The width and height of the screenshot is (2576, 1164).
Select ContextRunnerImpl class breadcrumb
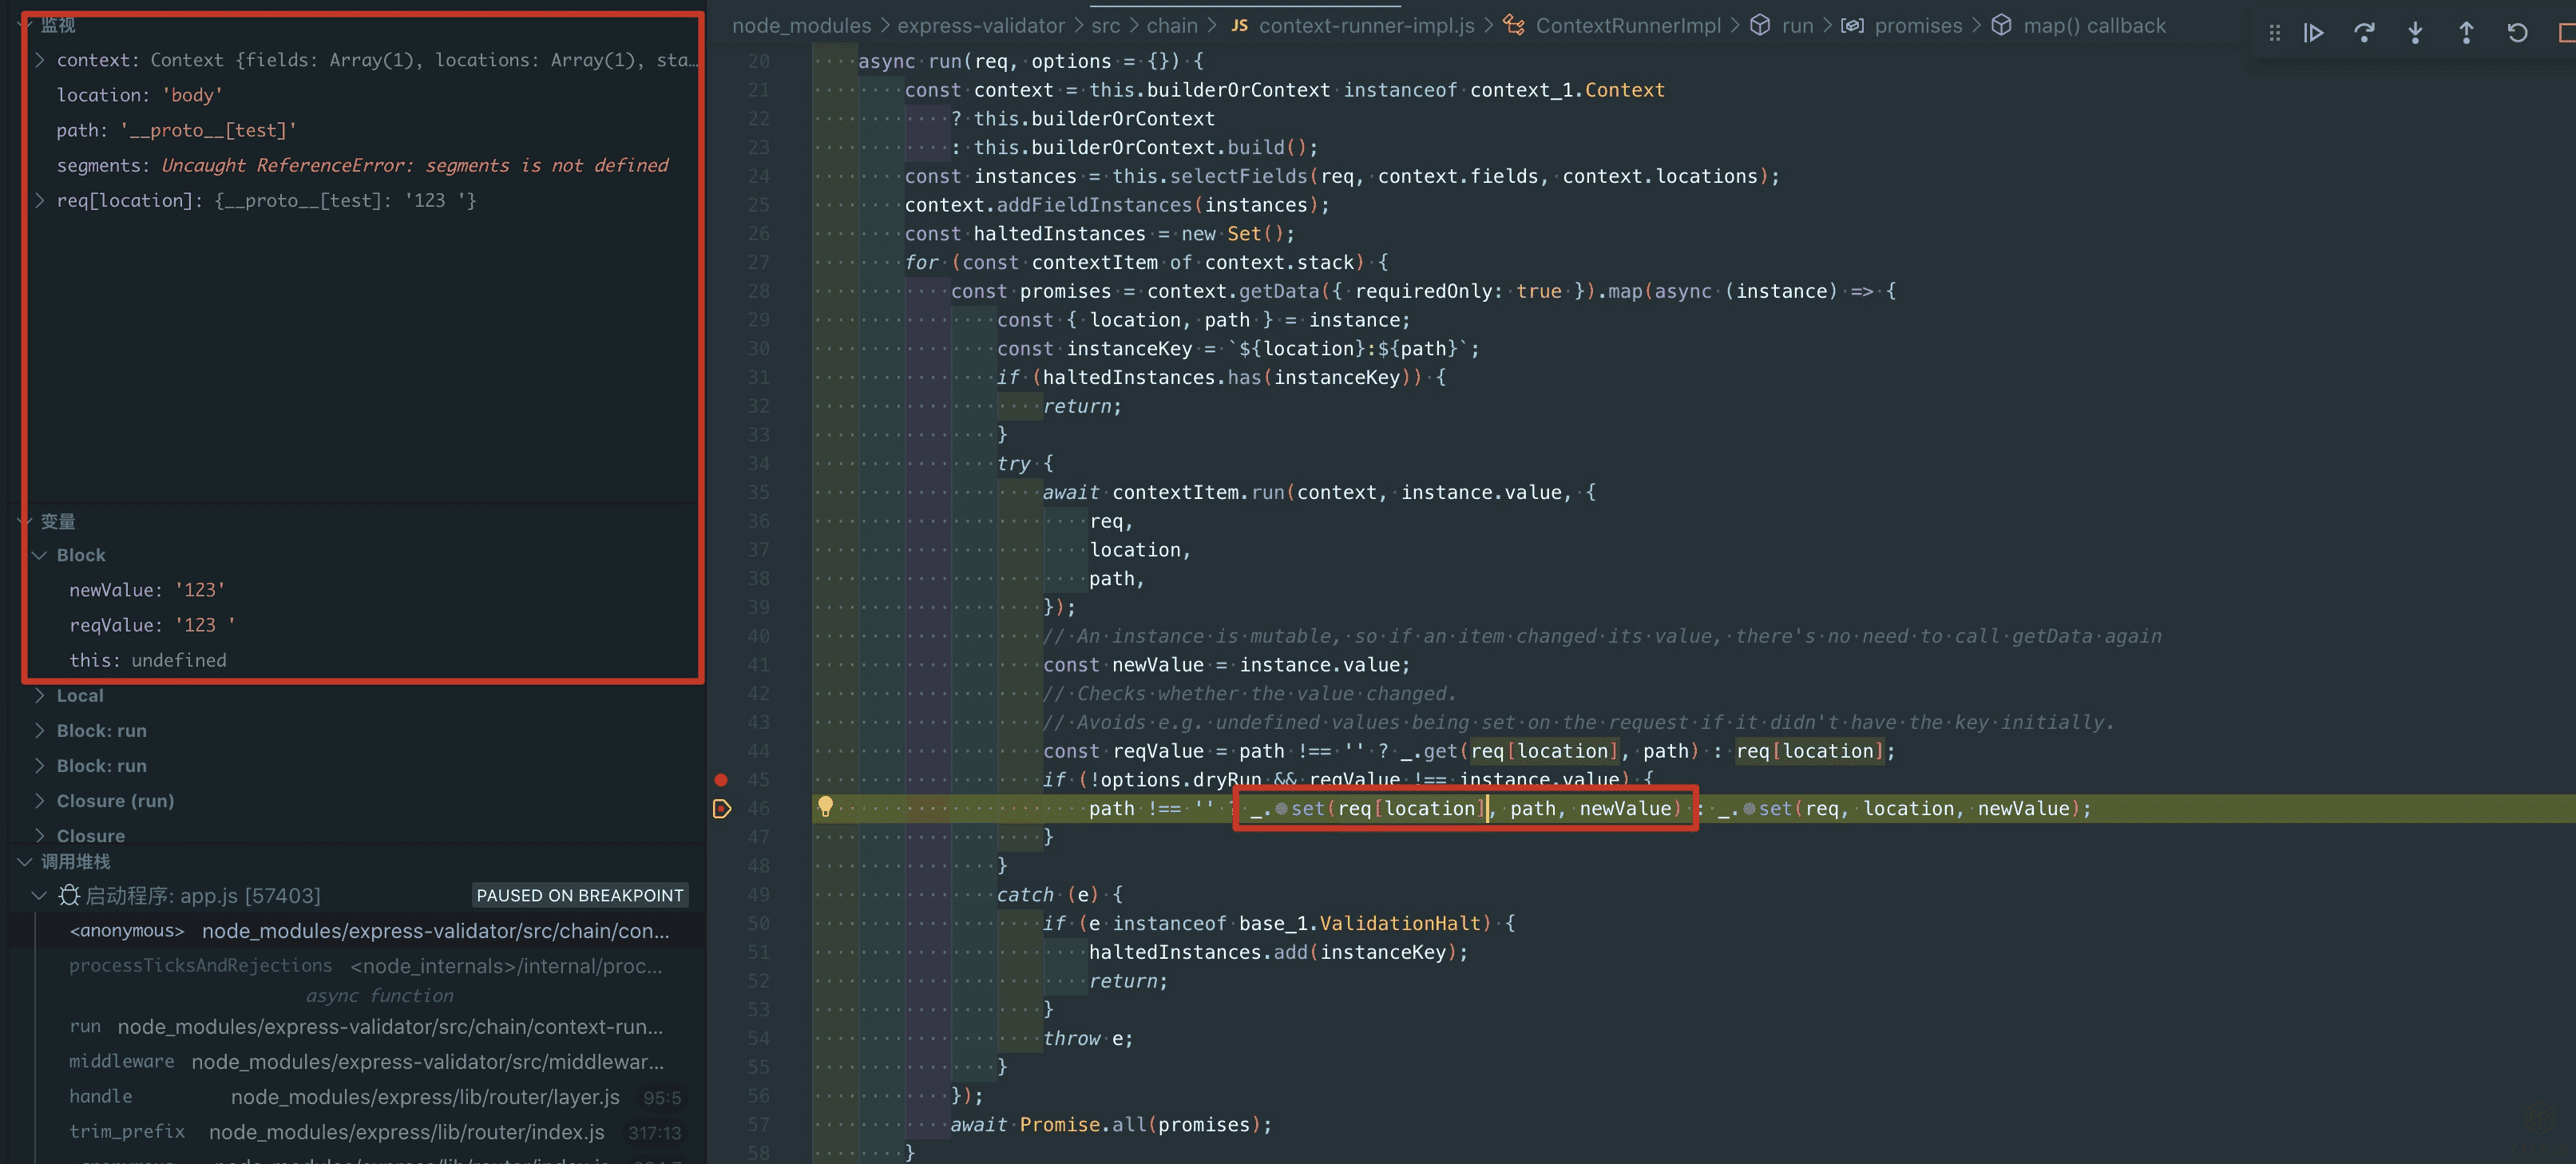[1627, 26]
